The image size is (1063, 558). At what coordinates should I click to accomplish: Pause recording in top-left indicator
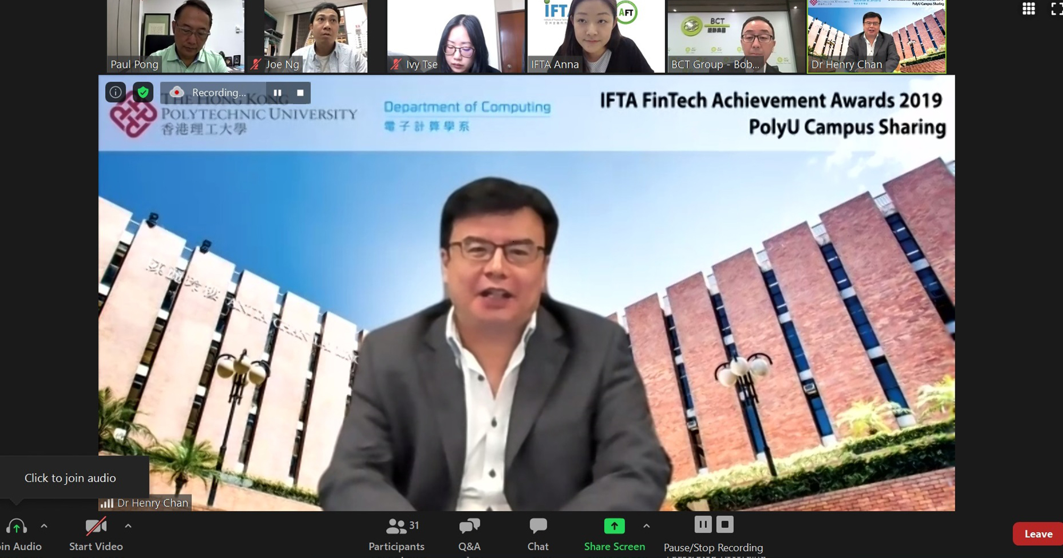[x=277, y=93]
